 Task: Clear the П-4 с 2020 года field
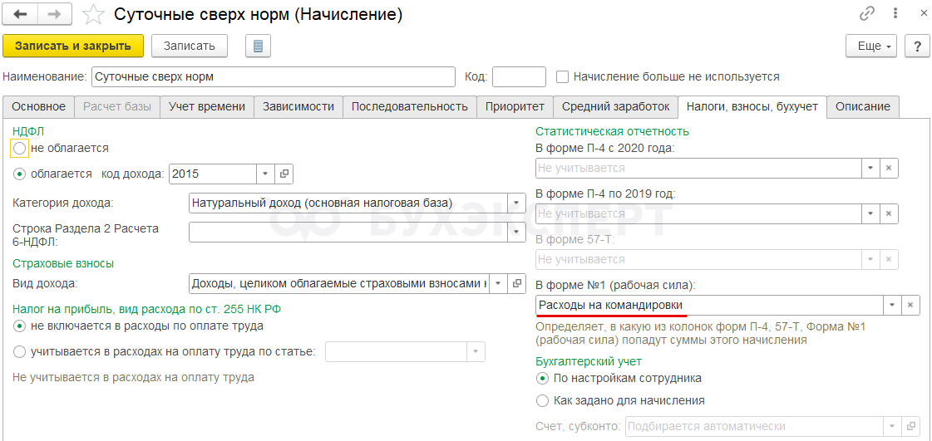tap(889, 168)
